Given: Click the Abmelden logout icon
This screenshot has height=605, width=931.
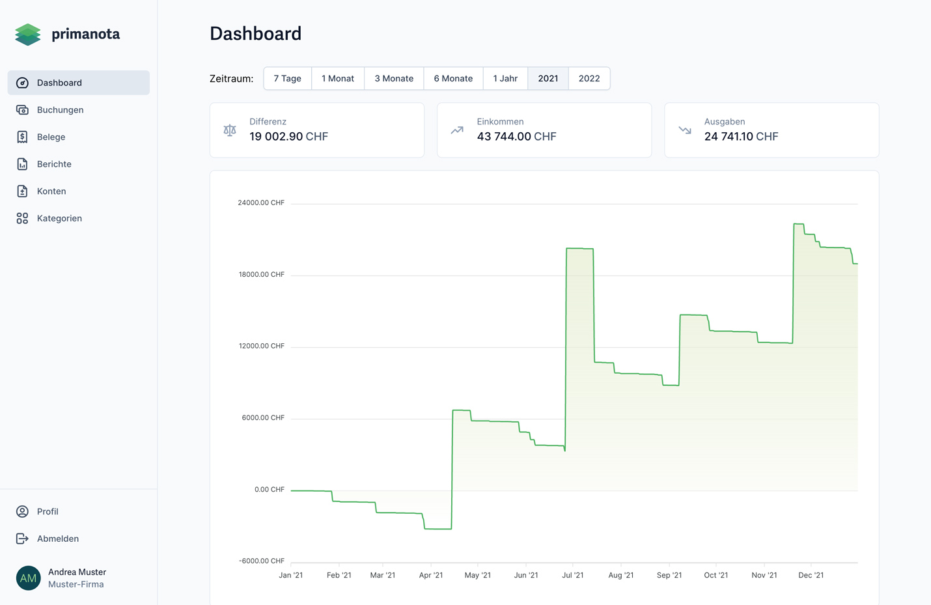Looking at the screenshot, I should click(x=22, y=539).
